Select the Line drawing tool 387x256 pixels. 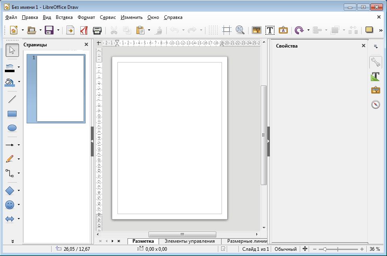pos(12,100)
